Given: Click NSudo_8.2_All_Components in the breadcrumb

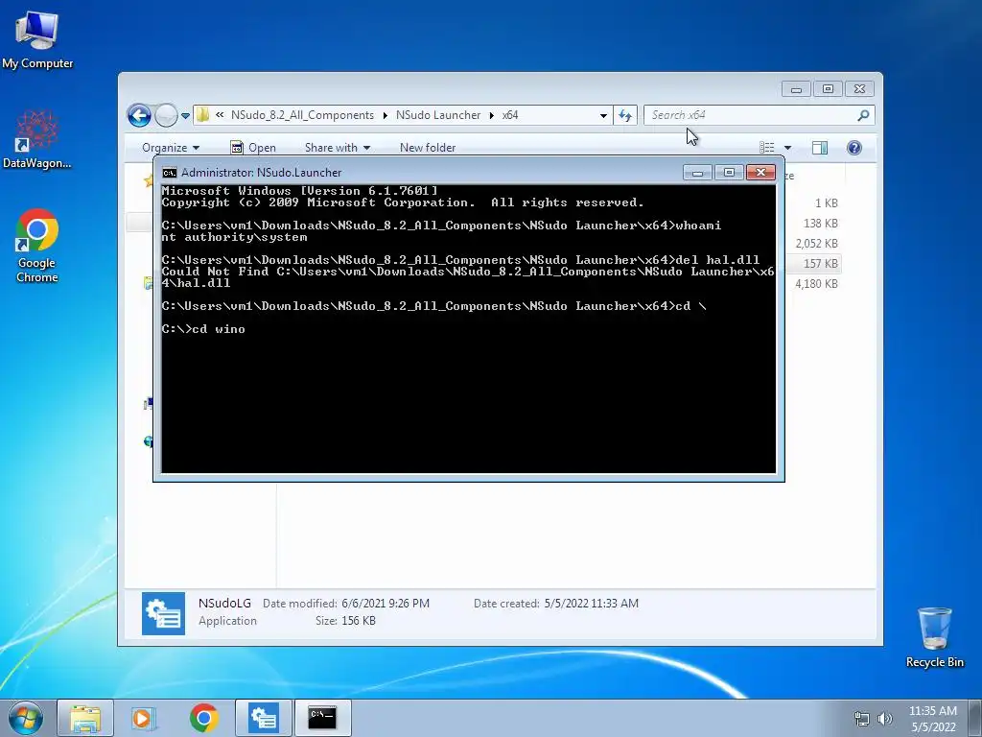Looking at the screenshot, I should [302, 115].
